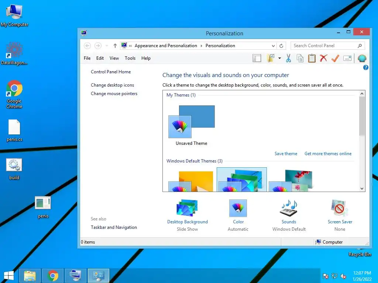Click the Properties card icon in toolbar
The image size is (378, 283).
coord(347,58)
